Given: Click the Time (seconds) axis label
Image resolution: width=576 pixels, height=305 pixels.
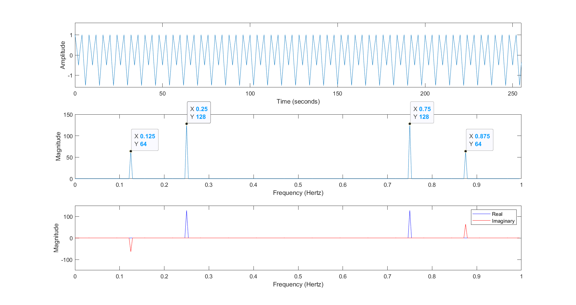Looking at the screenshot, I should pos(298,101).
